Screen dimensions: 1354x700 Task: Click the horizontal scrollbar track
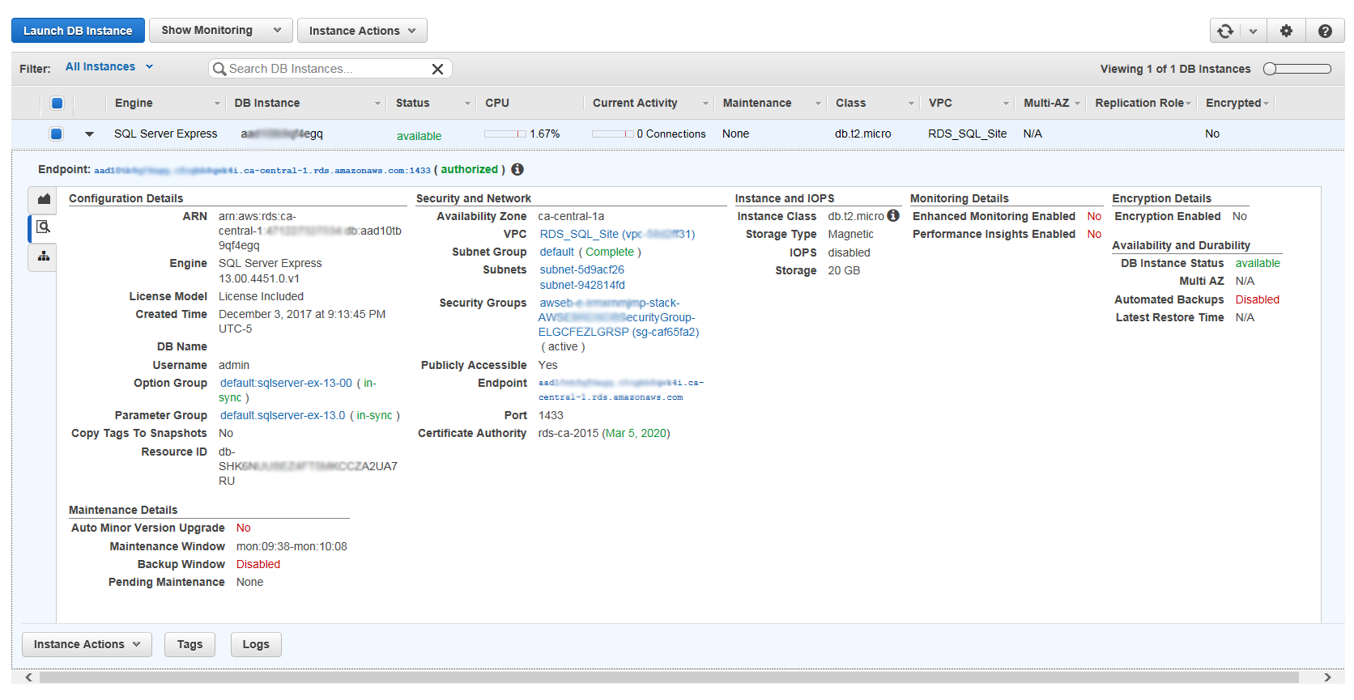668,677
